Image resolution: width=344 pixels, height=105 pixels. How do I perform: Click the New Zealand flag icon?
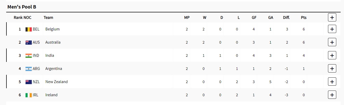28,82
